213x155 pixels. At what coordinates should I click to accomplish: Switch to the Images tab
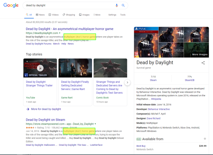click(x=84, y=15)
